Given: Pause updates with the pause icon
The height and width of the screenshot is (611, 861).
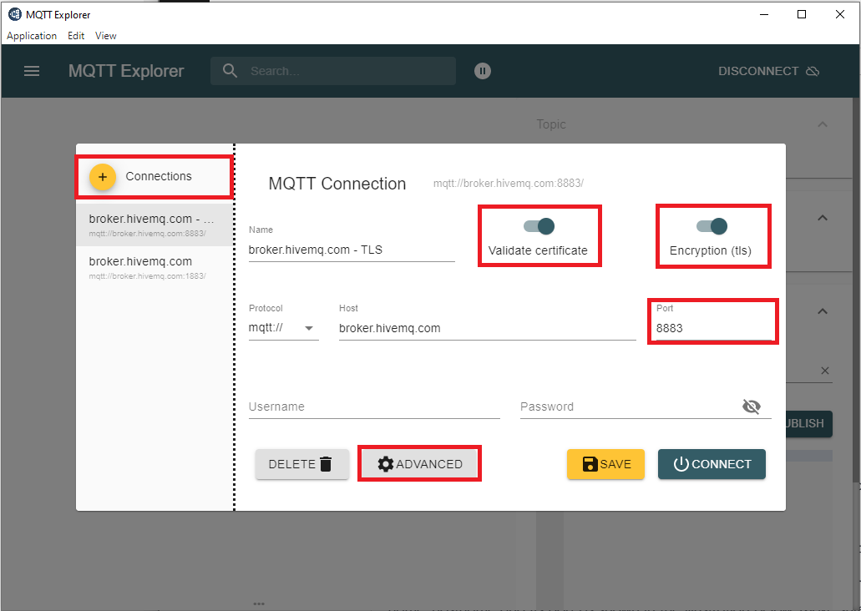Looking at the screenshot, I should click(482, 71).
